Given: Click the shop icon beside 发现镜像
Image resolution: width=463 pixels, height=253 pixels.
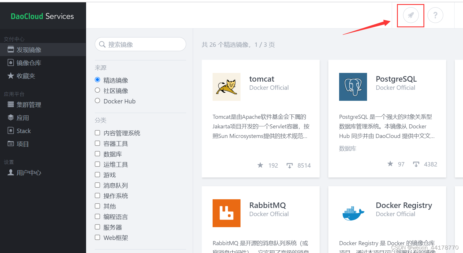Looking at the screenshot, I should [11, 49].
